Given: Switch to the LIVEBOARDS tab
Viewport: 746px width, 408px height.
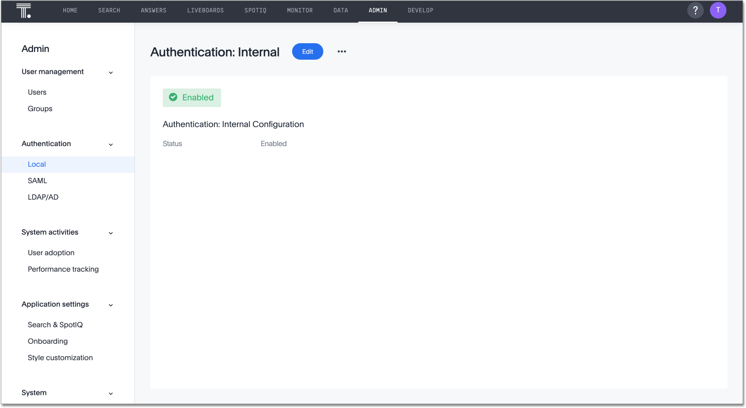Looking at the screenshot, I should (x=205, y=10).
